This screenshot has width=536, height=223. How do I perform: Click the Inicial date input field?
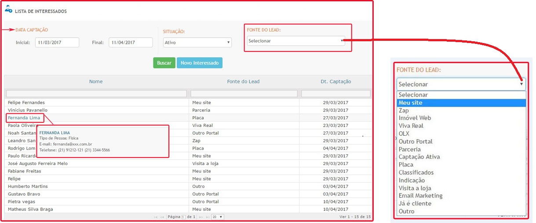click(x=57, y=43)
